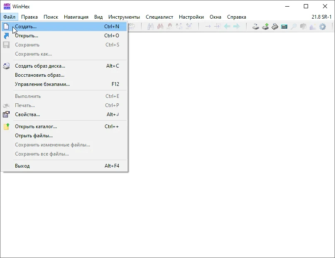Click the folder icon beside Открыть каталог

click(x=6, y=127)
